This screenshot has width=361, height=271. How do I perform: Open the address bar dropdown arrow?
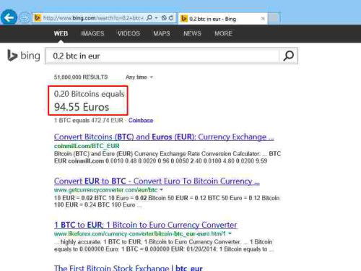tap(156, 18)
